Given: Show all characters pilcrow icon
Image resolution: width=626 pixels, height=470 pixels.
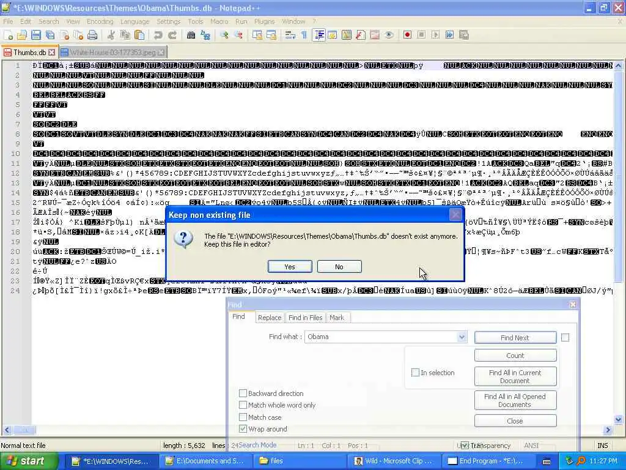Looking at the screenshot, I should [304, 35].
